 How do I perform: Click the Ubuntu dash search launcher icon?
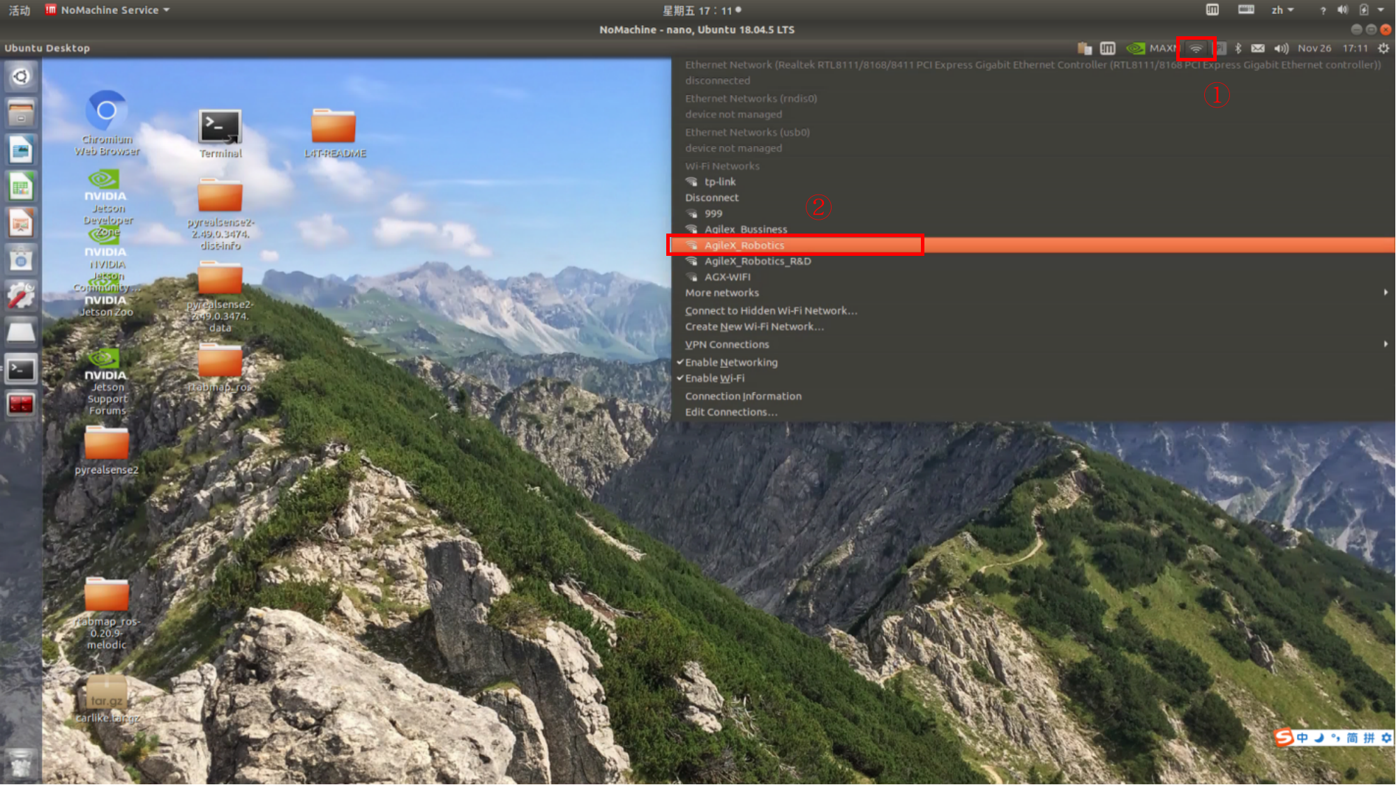20,76
